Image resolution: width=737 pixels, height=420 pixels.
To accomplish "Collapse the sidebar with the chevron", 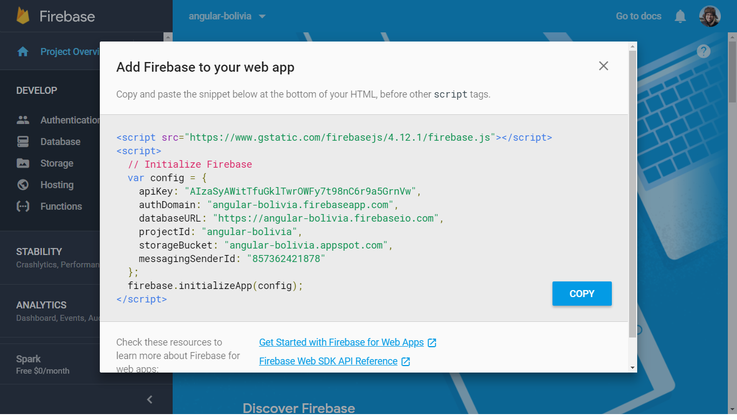I will pyautogui.click(x=150, y=400).
